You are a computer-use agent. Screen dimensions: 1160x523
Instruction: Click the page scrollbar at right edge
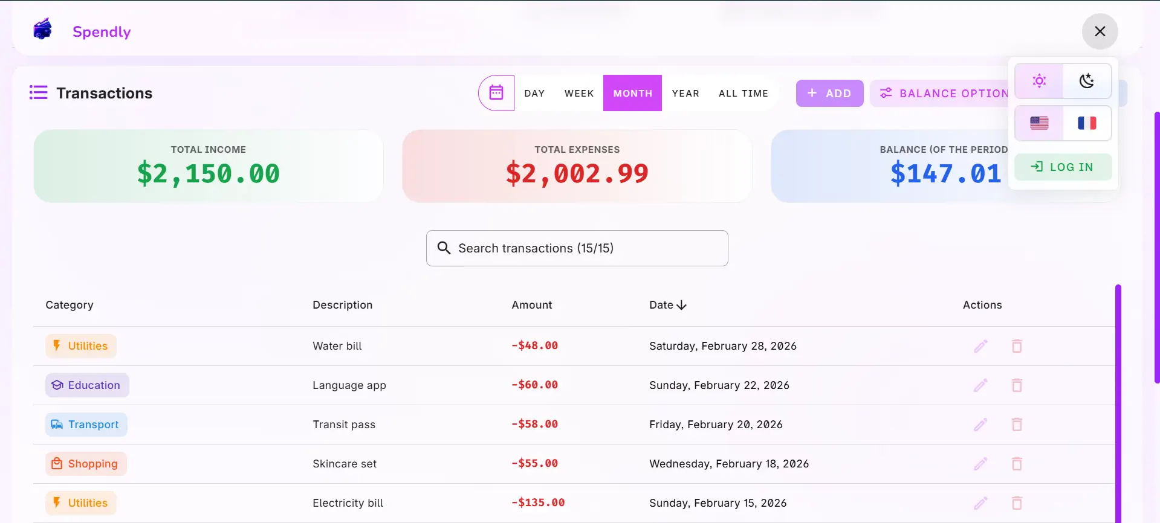[x=1157, y=248]
